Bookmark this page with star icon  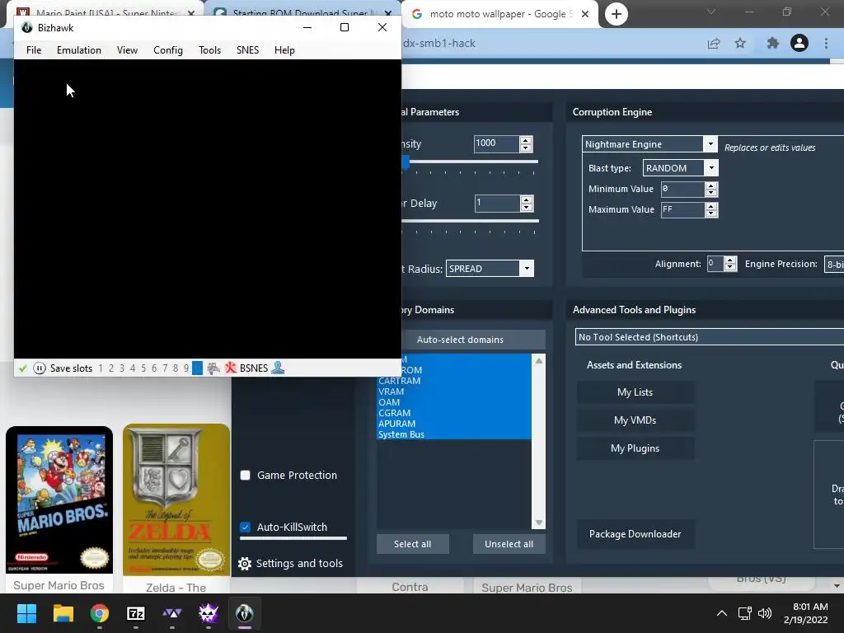740,43
